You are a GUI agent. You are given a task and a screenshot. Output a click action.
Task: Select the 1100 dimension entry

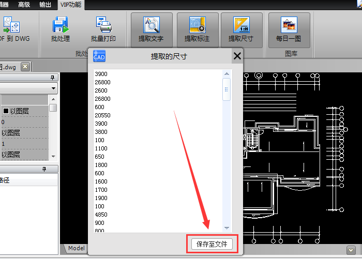tap(101, 148)
